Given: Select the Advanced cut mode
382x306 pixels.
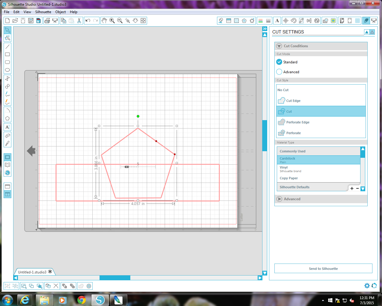Looking at the screenshot, I should 288,72.
